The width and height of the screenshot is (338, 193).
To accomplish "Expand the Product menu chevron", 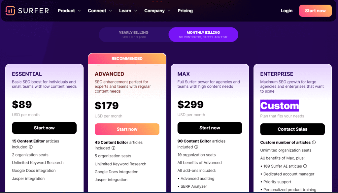I will point(79,11).
